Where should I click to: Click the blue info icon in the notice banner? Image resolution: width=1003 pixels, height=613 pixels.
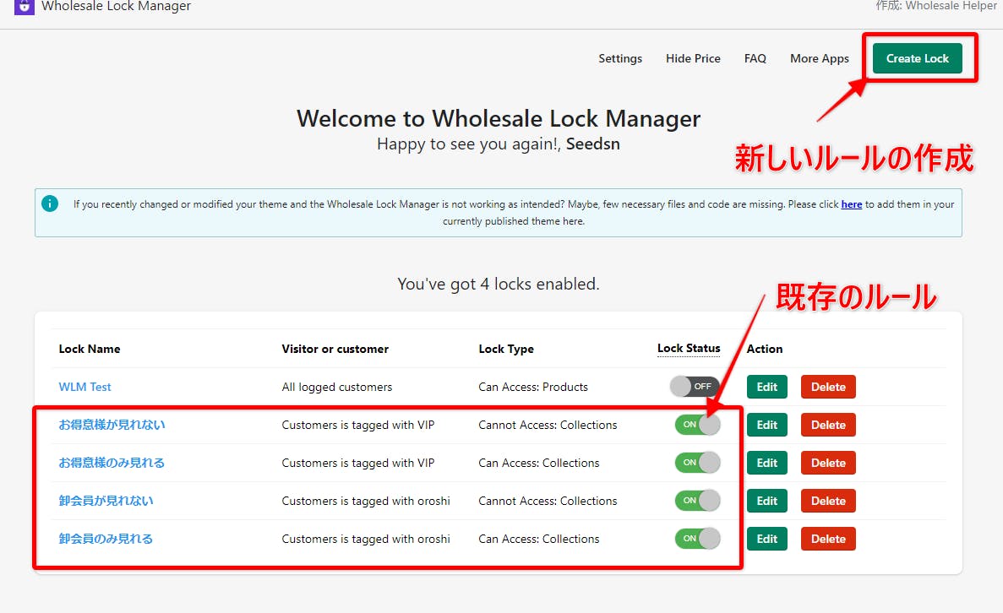(x=49, y=203)
